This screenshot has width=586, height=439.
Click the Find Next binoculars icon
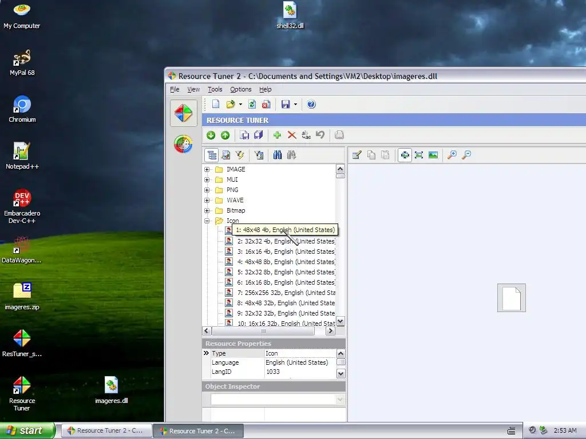(291, 155)
